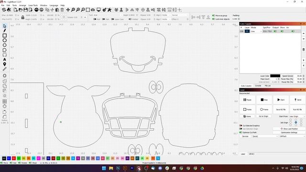The width and height of the screenshot is (306, 172).
Task: Toggle Move as group switch
Action: pyautogui.click(x=214, y=15)
